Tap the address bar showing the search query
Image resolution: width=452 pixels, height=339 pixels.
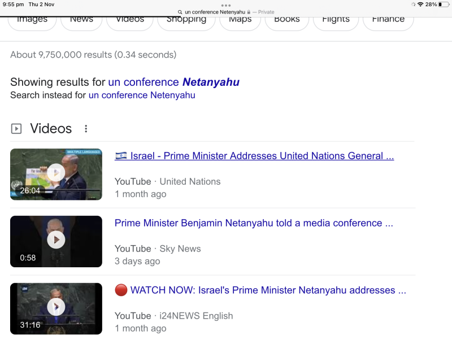(x=226, y=12)
